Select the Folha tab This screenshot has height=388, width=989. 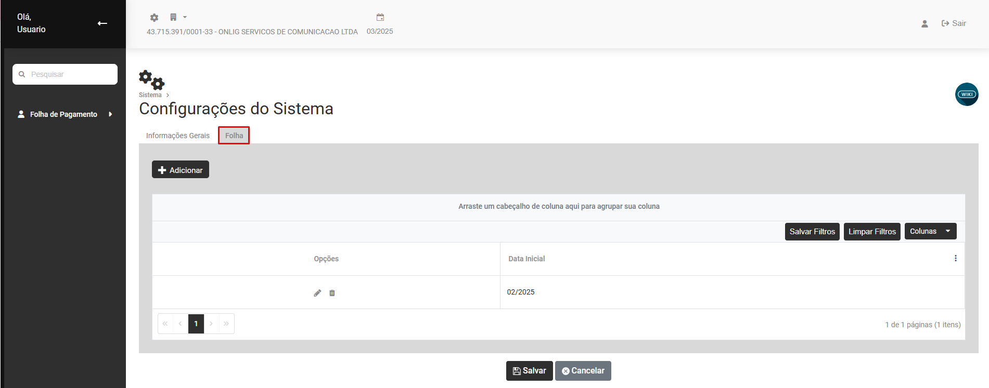coord(234,136)
